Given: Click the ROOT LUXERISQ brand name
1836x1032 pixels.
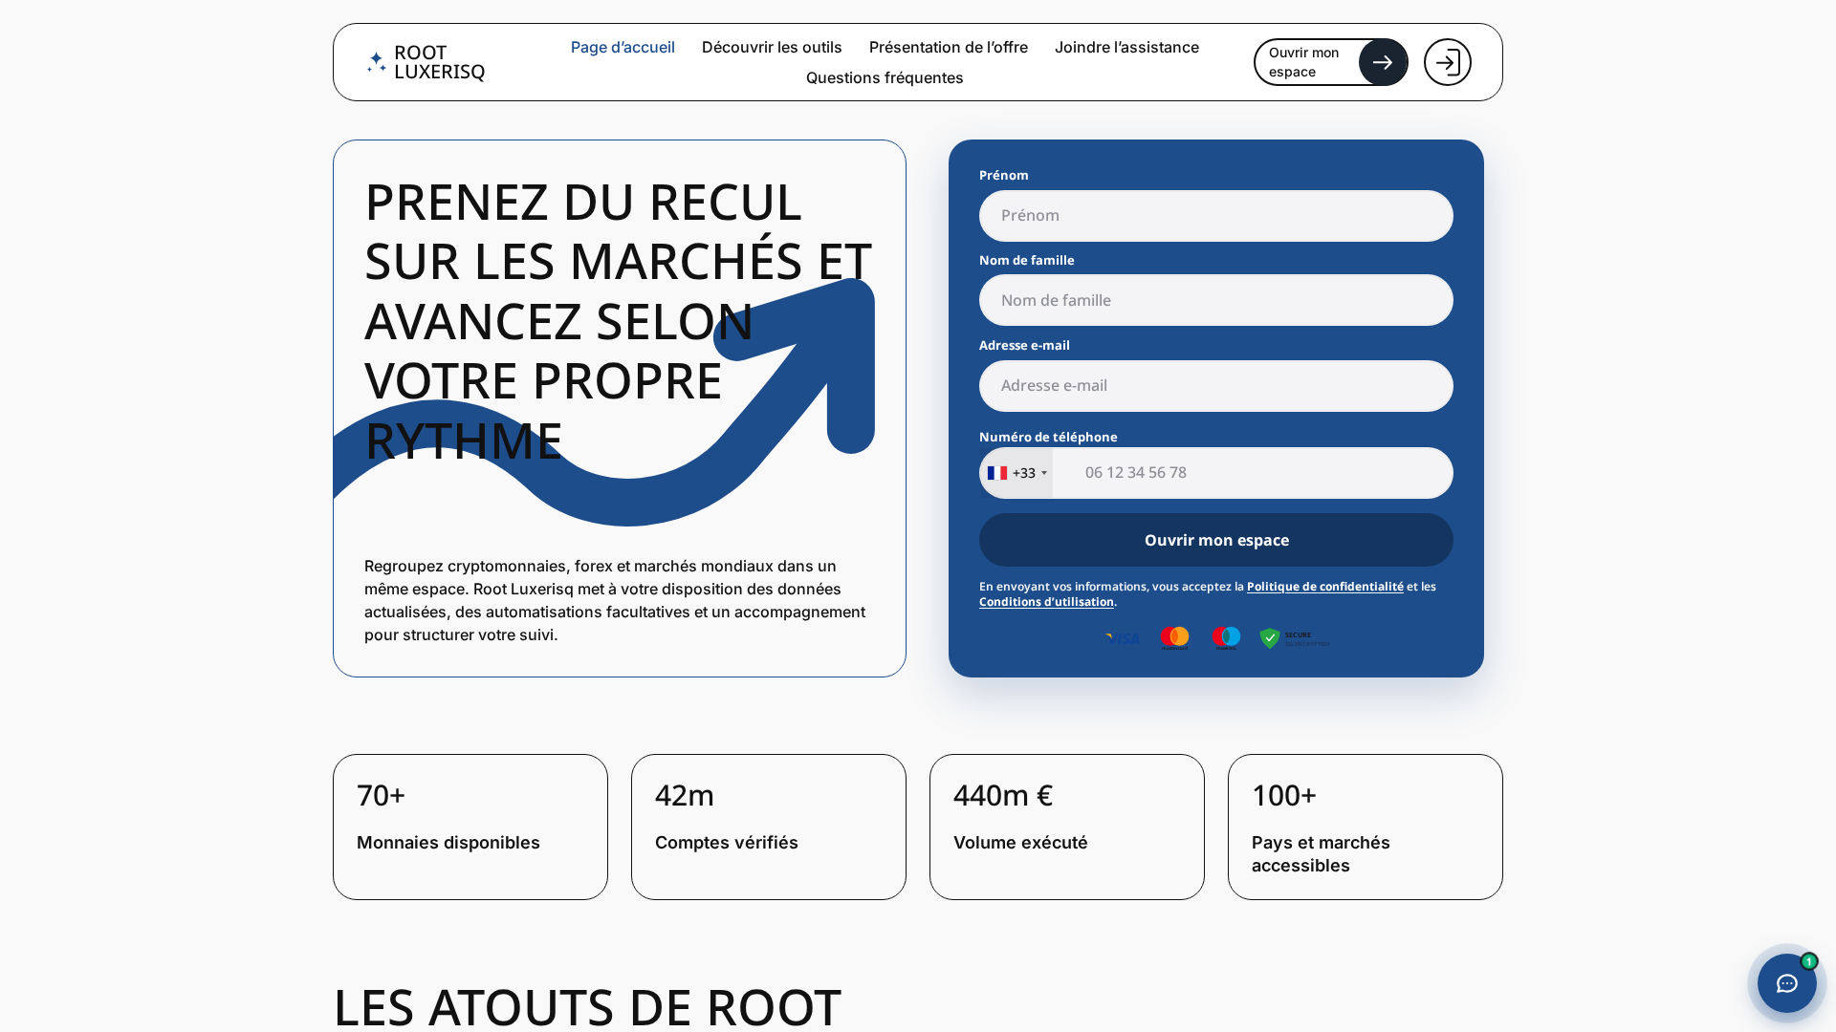Looking at the screenshot, I should coord(440,62).
